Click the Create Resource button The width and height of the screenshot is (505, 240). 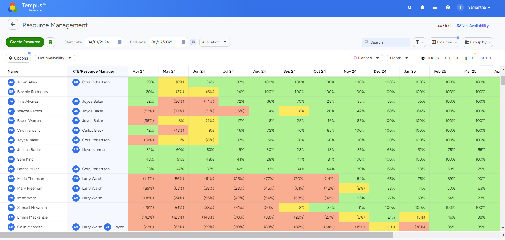(25, 42)
